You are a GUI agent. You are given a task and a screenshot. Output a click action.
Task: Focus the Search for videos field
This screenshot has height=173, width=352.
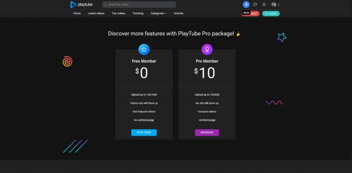tap(139, 5)
